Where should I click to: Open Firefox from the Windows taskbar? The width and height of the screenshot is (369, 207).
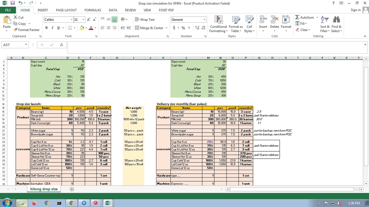pyautogui.click(x=34, y=203)
